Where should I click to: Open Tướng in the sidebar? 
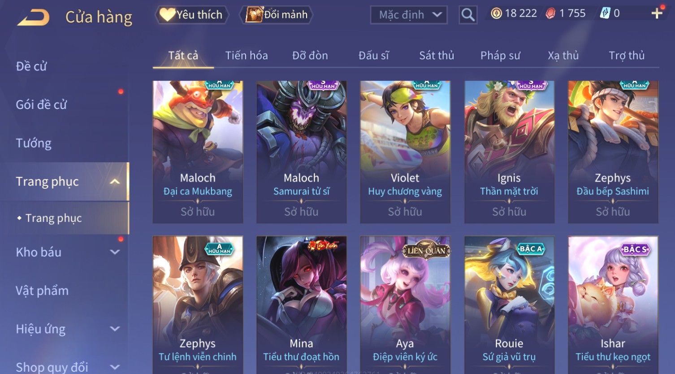(34, 143)
